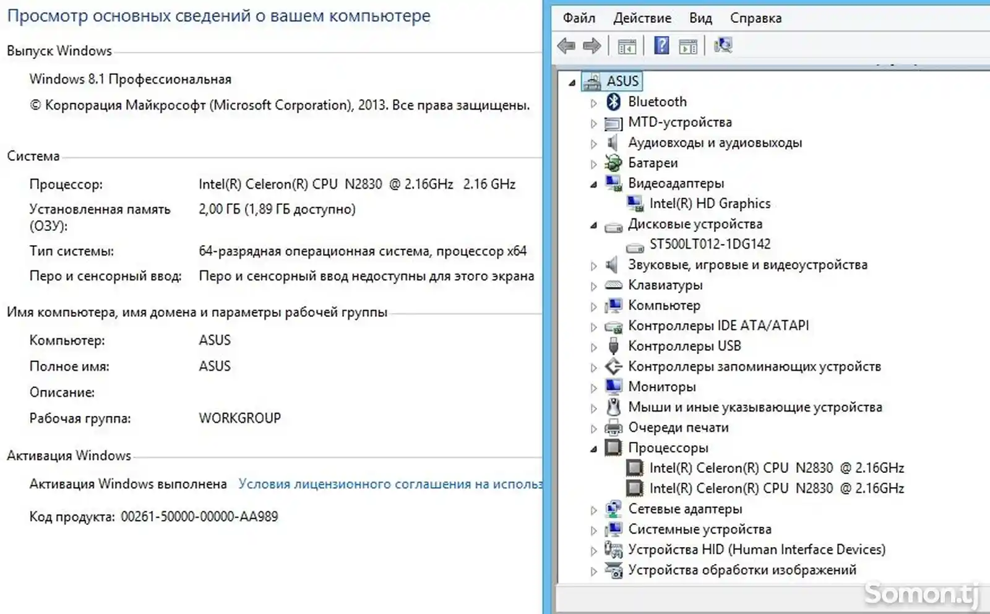Viewport: 990px width, 614px height.
Task: Expand the Контроллеры IDE ATA/ATAPI node arrow
Action: point(593,327)
